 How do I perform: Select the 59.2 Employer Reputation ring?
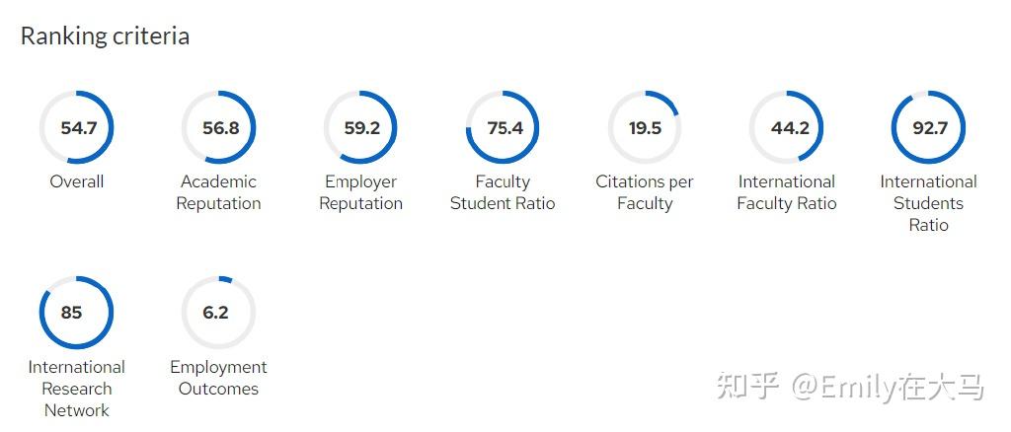click(361, 128)
